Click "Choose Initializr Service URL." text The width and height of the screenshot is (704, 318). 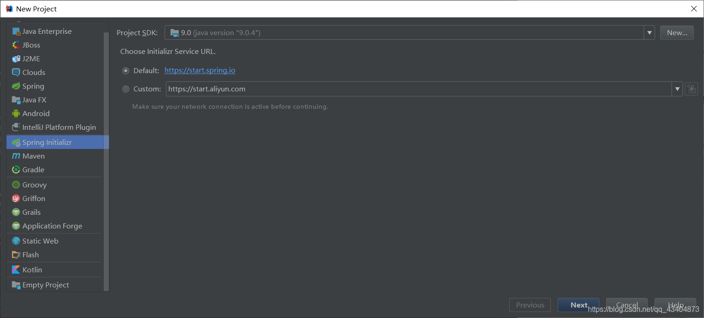pyautogui.click(x=168, y=52)
